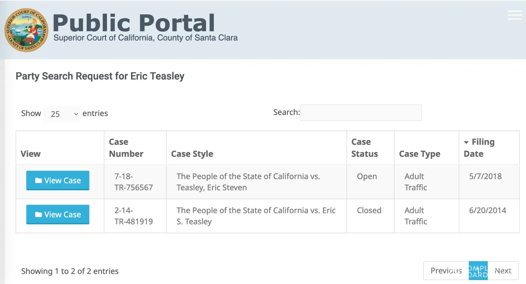Click the Public Portal title
The image size is (526, 284).
tap(134, 23)
